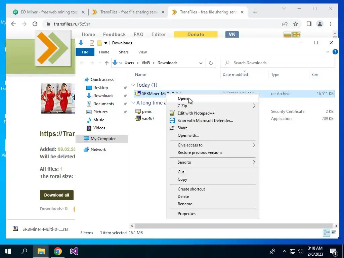
Task: Expand the Send to submenu arrow
Action: [x=254, y=162]
